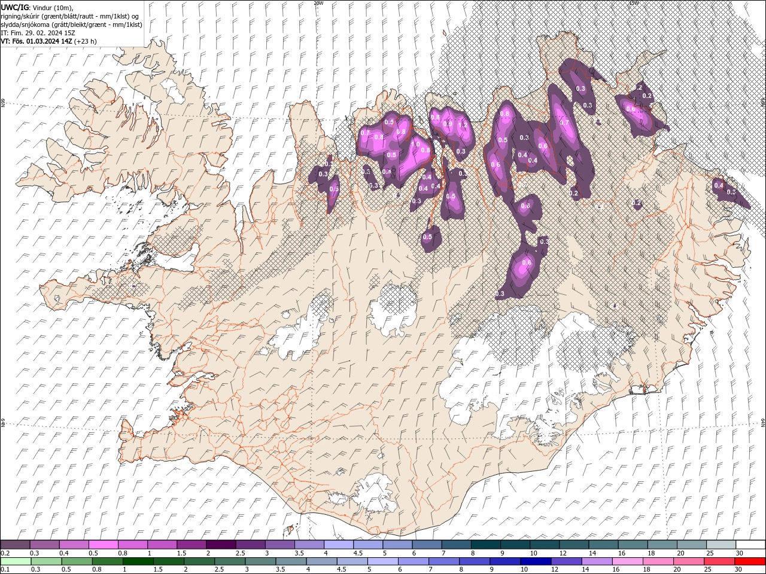Click the 'UWC/IG: Vindur (10m),' title text
766x574 pixels.
(37, 7)
